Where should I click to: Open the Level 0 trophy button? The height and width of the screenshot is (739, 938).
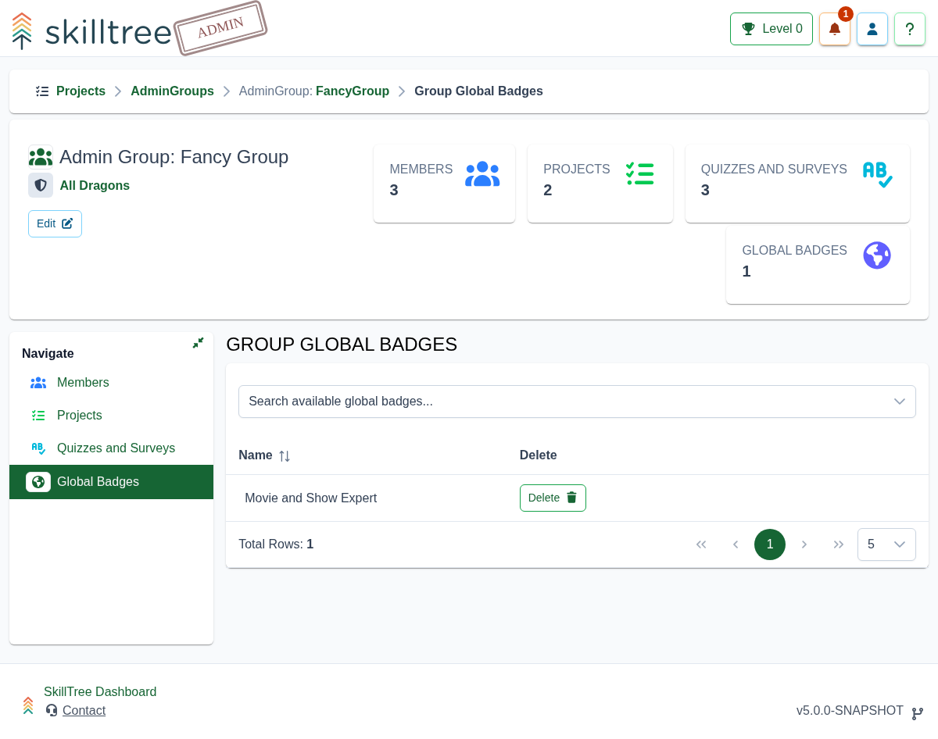[x=772, y=29]
